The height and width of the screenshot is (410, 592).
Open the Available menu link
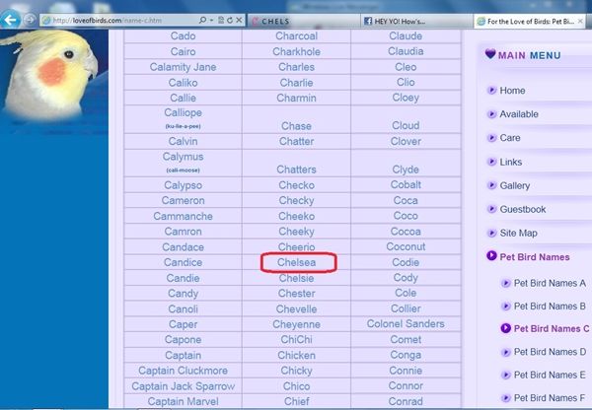(519, 114)
